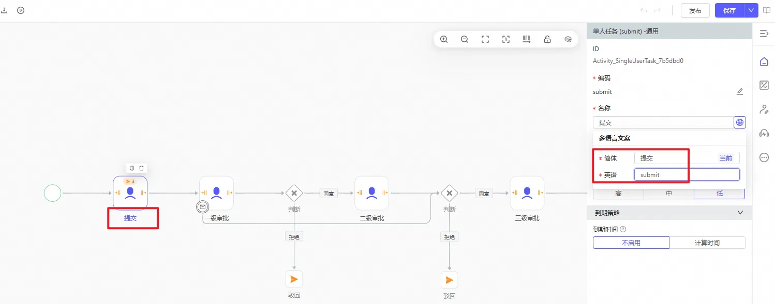Click the 保存 save button
The width and height of the screenshot is (775, 304).
coord(729,10)
